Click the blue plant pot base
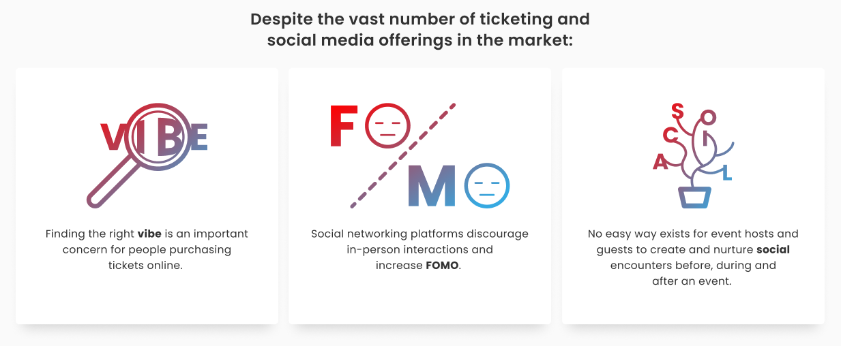 (x=694, y=198)
